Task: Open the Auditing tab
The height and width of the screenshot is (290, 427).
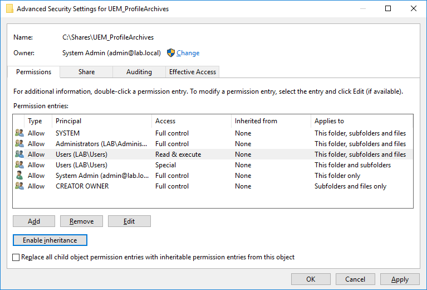Action: (139, 72)
